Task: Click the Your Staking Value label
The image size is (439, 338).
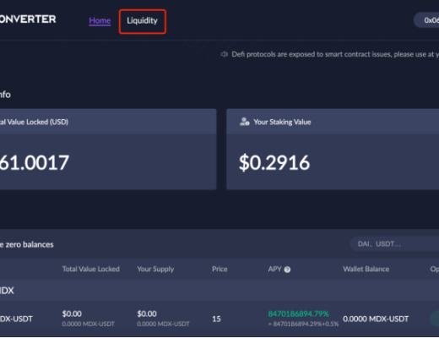Action: pyautogui.click(x=282, y=122)
